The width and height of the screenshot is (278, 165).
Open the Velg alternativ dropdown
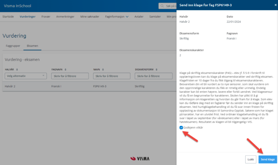[x=25, y=76]
